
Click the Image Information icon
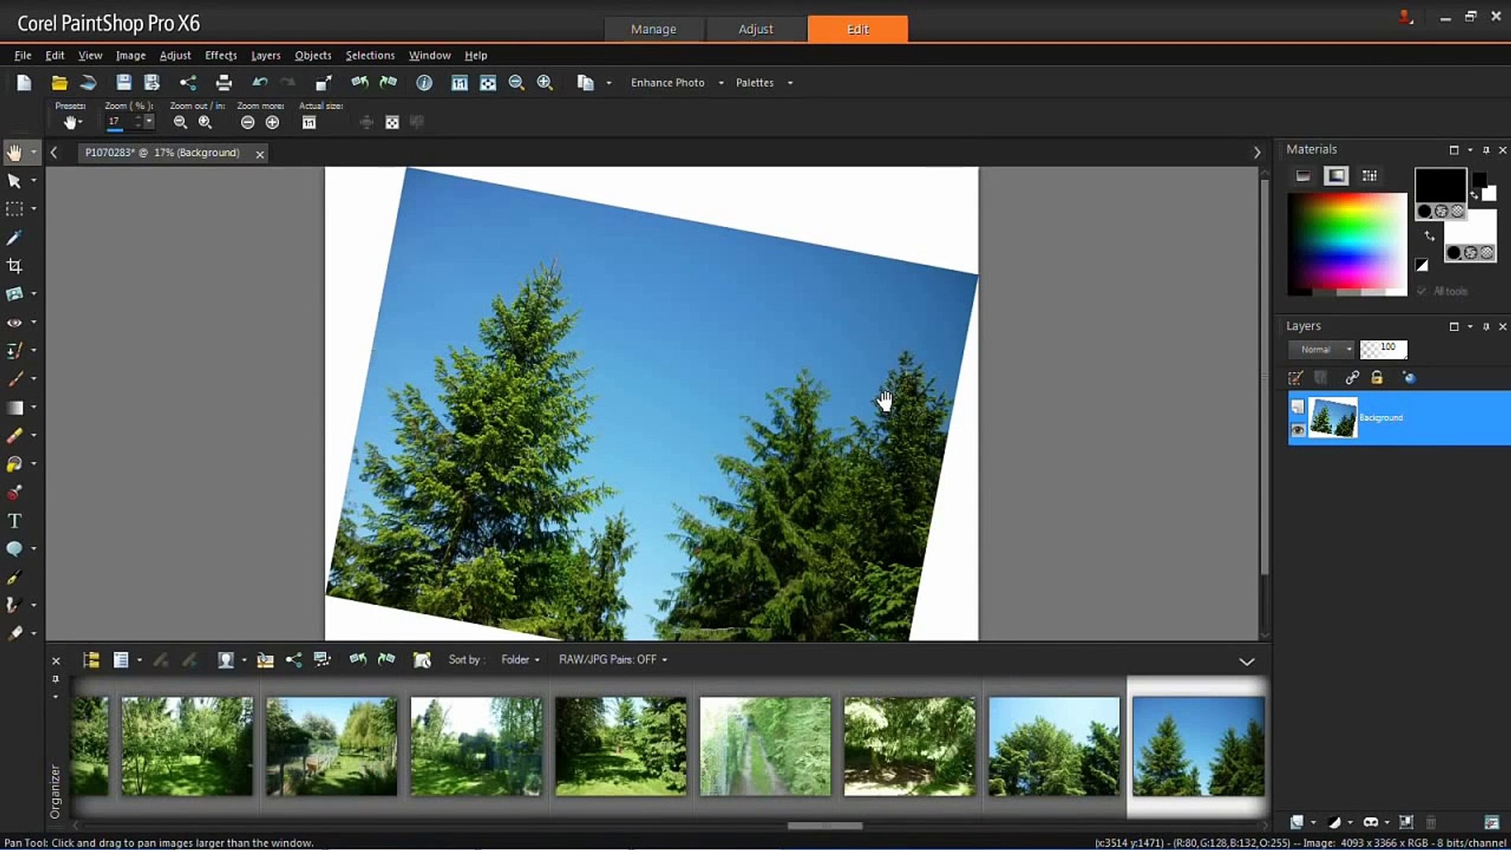[x=424, y=83]
